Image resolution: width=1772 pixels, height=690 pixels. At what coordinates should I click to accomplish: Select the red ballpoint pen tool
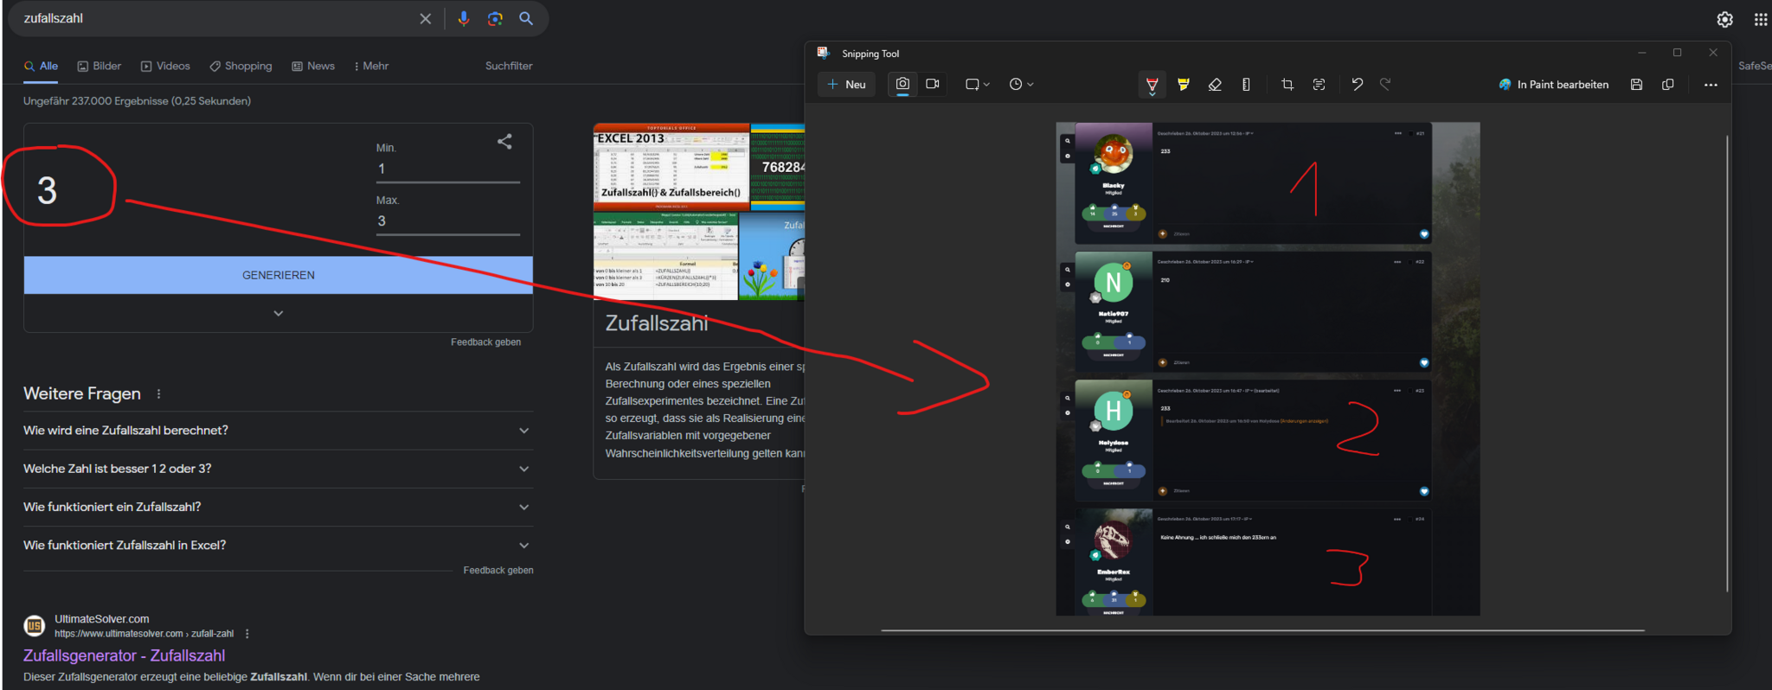pyautogui.click(x=1152, y=85)
